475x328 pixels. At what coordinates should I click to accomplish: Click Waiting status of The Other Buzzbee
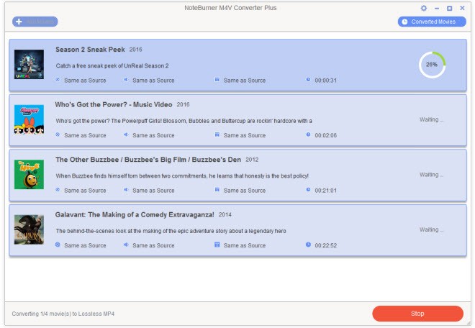(431, 175)
